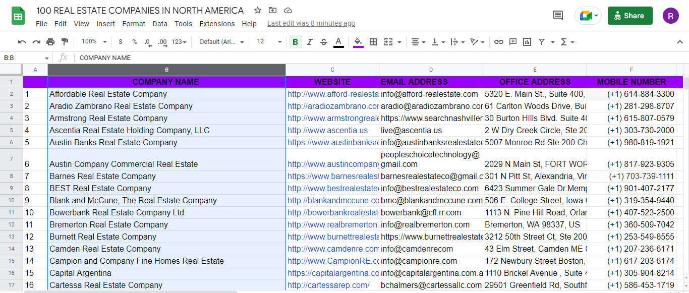
Task: Select the paint format tool
Action: 65,42
